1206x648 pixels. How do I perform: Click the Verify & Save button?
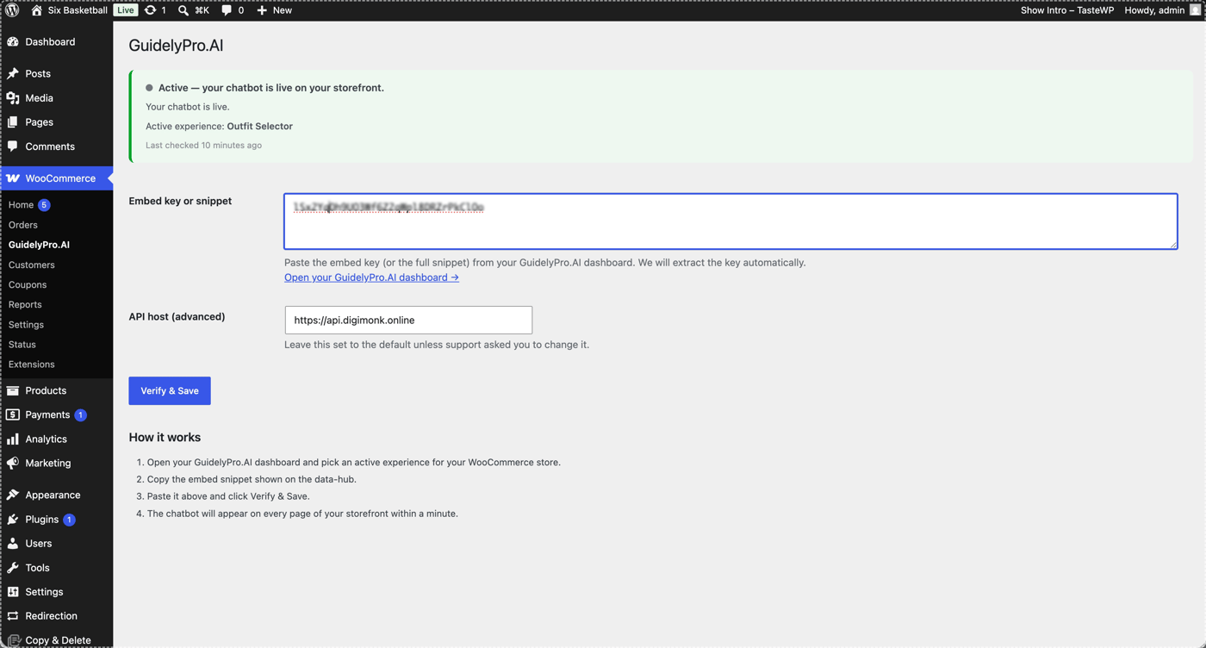(170, 391)
